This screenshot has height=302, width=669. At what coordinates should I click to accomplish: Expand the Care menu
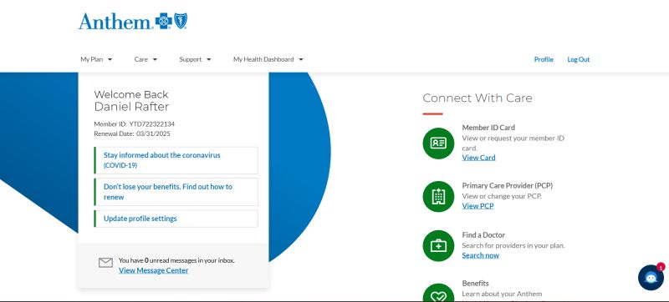coord(146,59)
